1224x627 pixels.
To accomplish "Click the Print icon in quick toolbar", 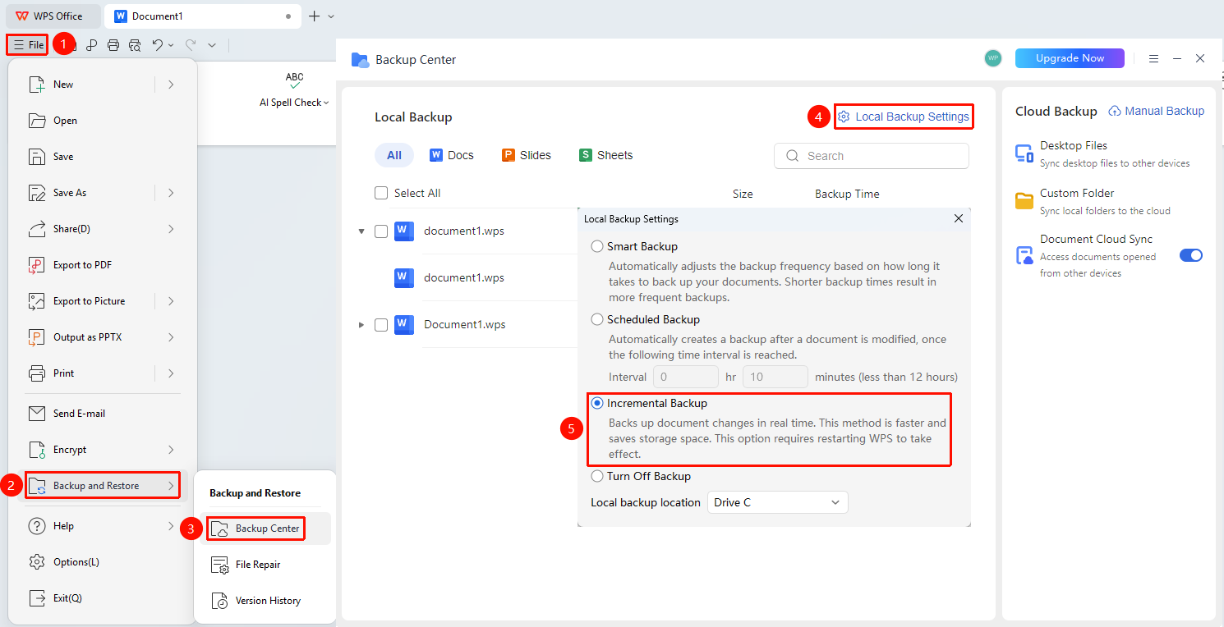I will (x=113, y=45).
